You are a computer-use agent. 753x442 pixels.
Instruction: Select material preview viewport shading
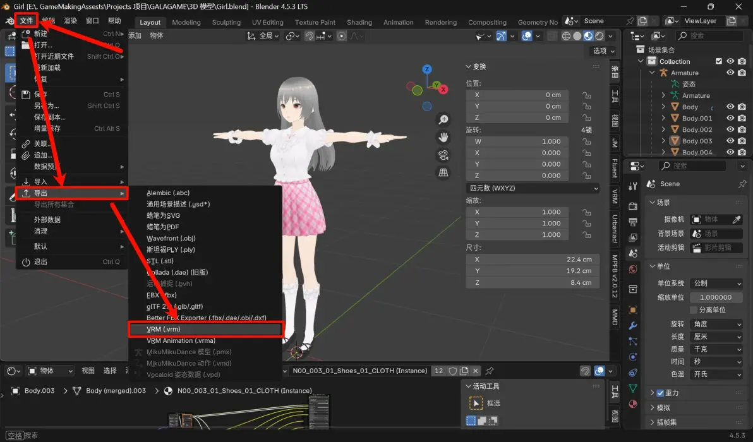[588, 36]
